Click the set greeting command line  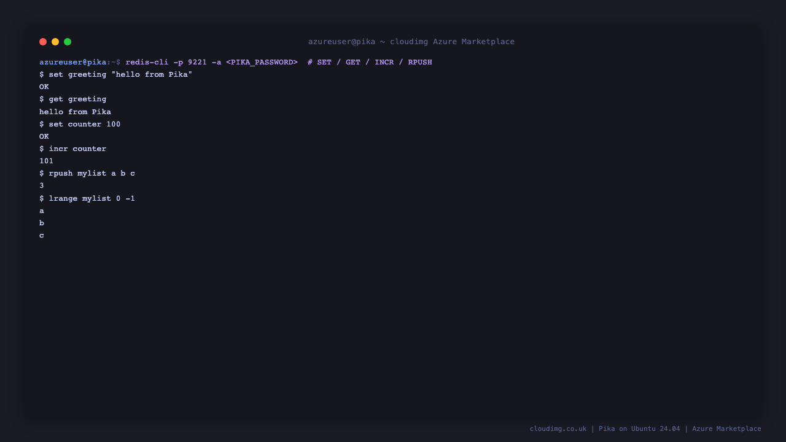[116, 75]
